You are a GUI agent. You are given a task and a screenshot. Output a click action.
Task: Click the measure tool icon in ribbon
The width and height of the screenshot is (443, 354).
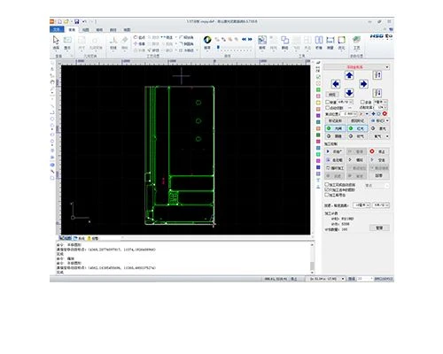point(330,40)
